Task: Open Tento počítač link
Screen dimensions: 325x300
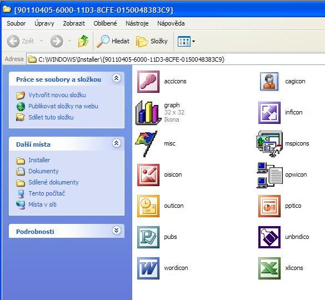Action: point(47,193)
